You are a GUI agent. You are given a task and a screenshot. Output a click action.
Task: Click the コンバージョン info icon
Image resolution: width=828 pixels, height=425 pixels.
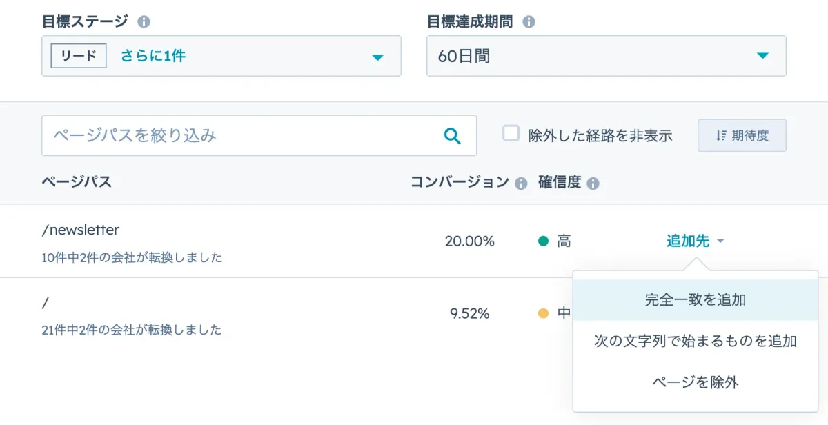coord(522,184)
